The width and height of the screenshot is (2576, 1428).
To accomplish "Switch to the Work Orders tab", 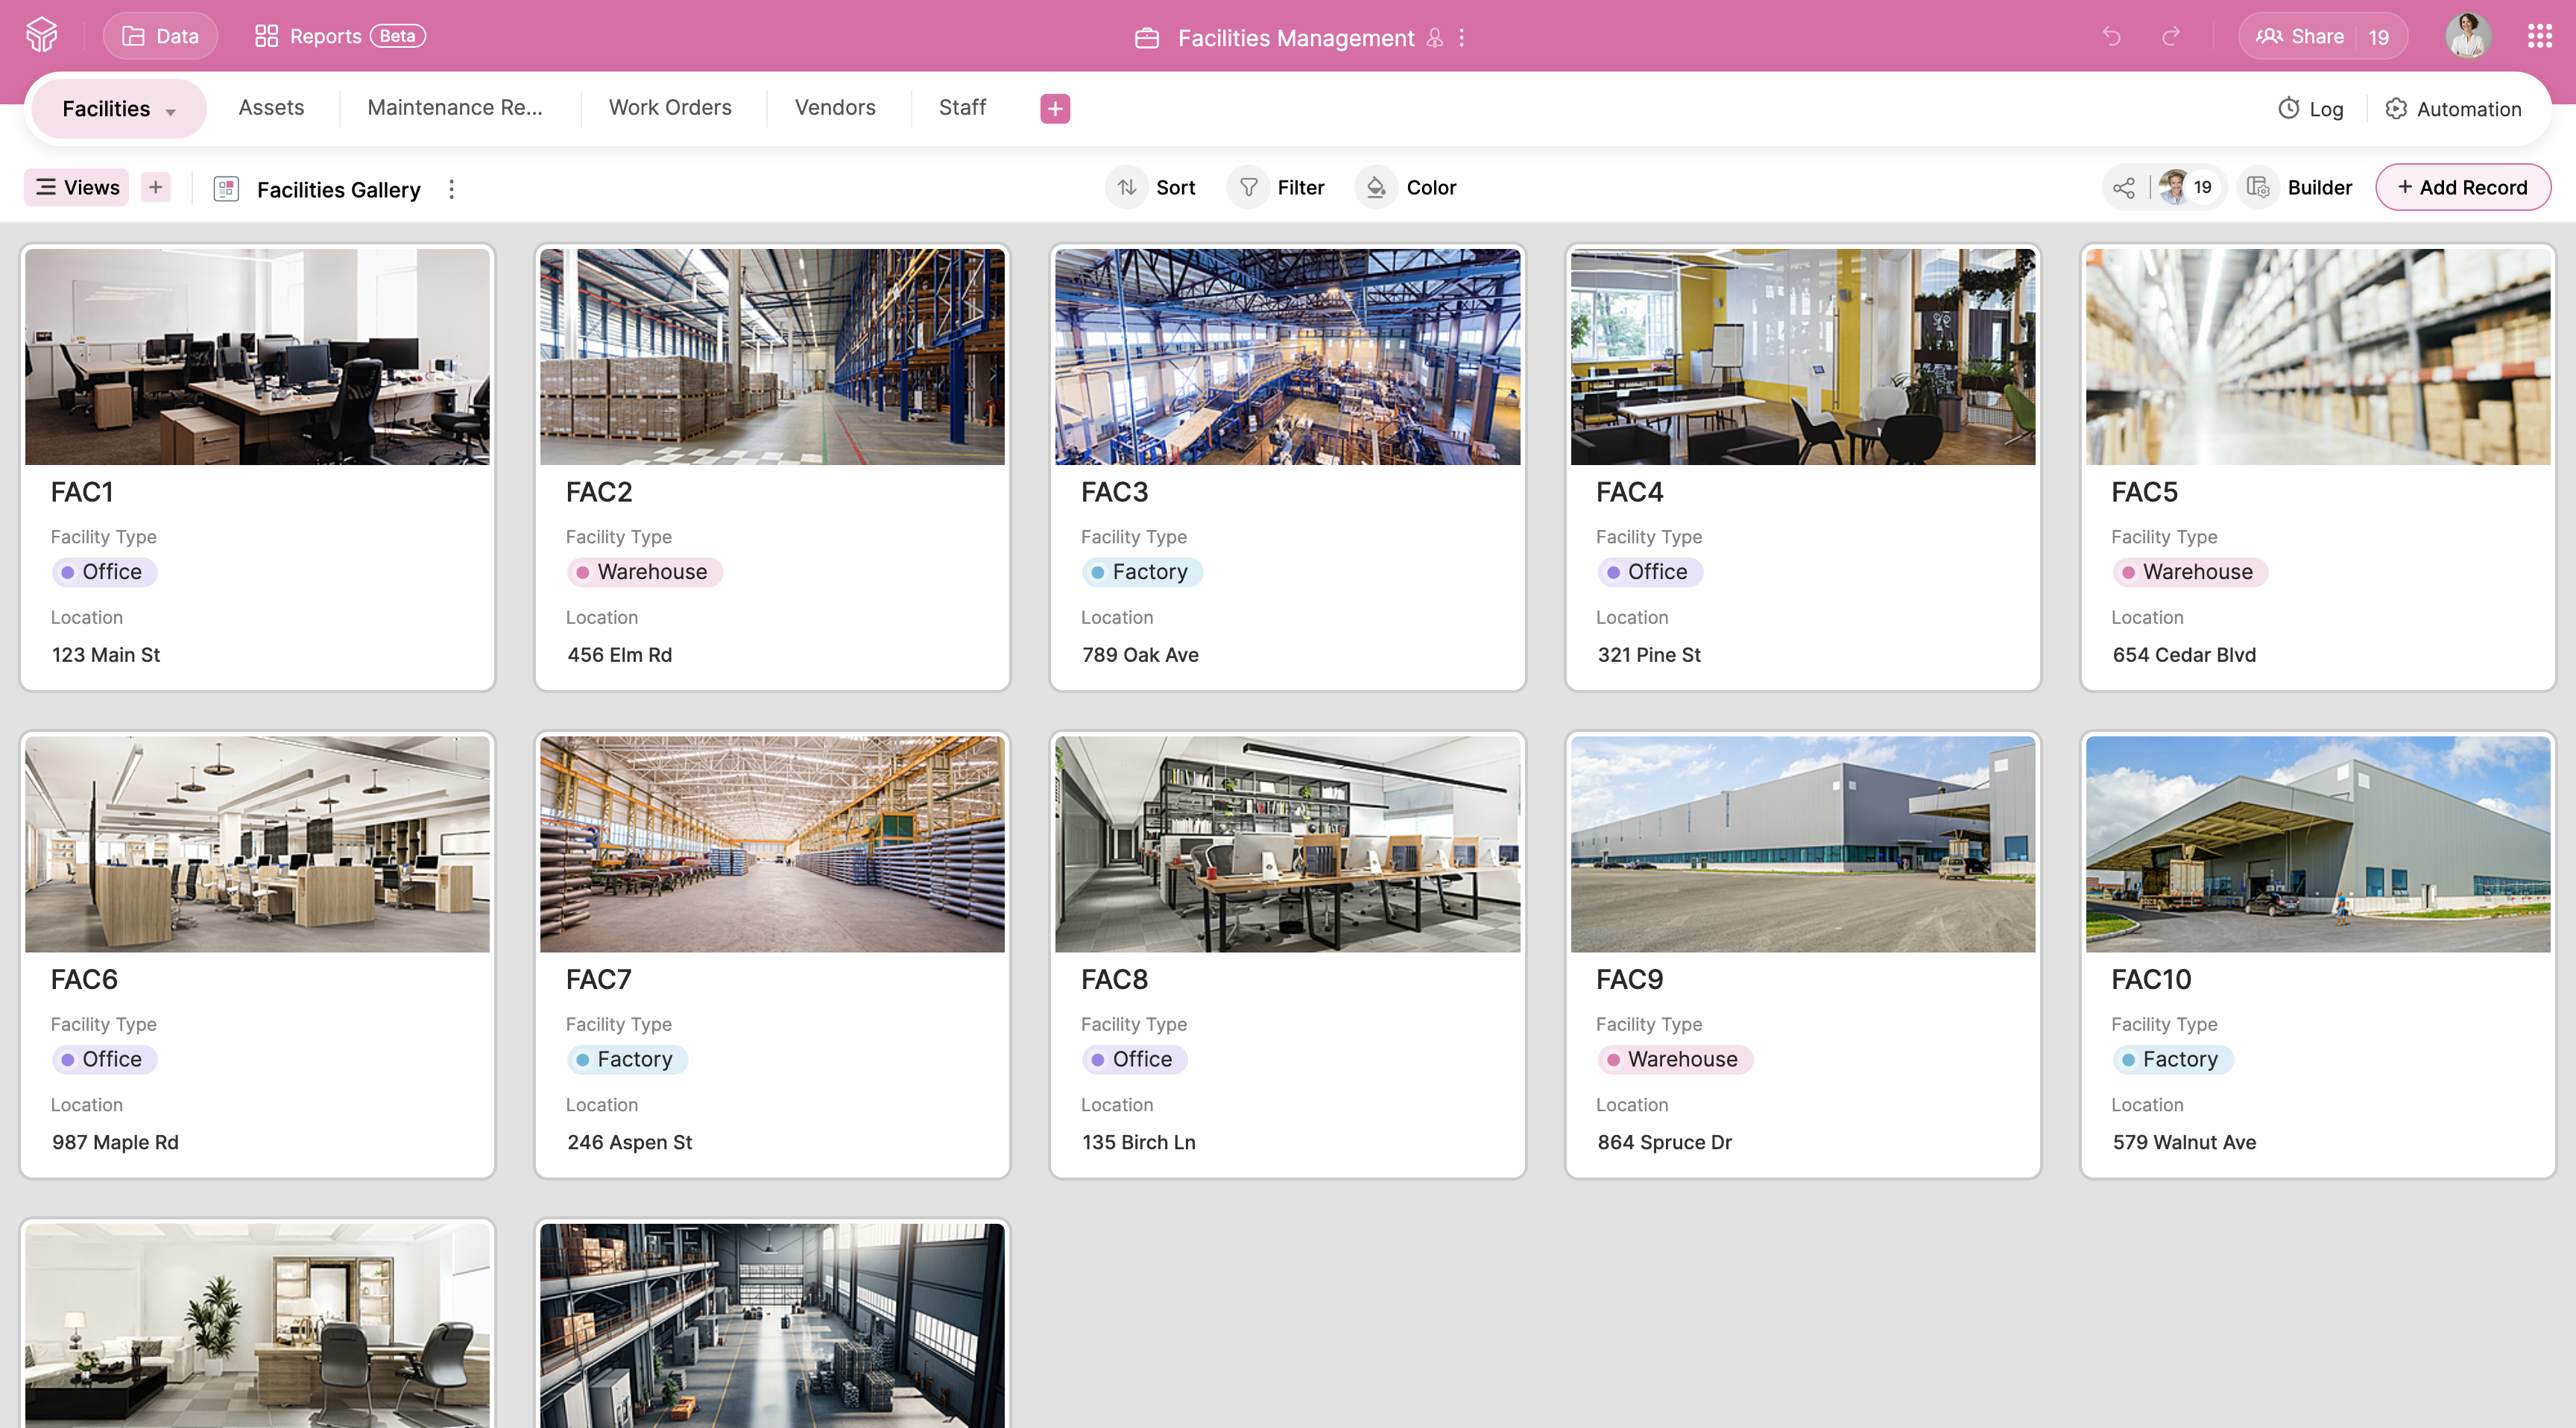I will (670, 107).
